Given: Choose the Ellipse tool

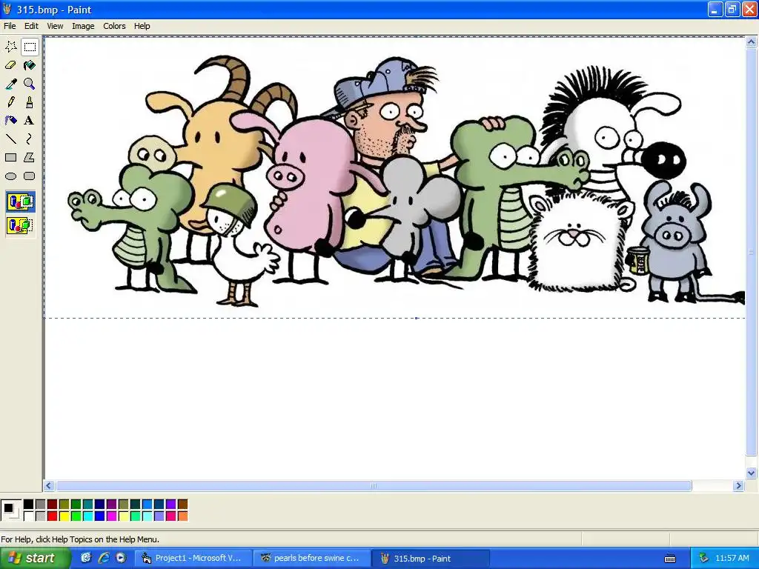Looking at the screenshot, I should (x=10, y=176).
